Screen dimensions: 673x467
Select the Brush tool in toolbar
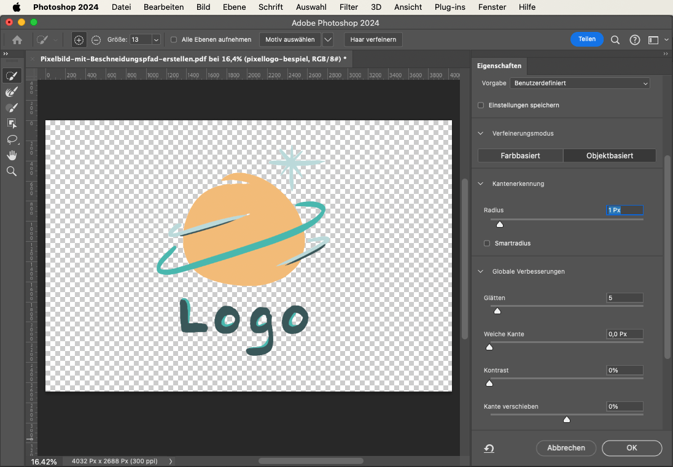pos(11,108)
